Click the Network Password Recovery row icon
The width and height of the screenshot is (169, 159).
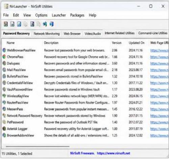coord(4,116)
